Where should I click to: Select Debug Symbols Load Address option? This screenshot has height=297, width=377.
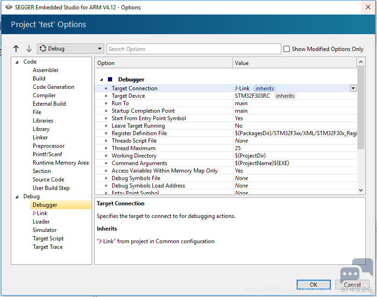click(x=226, y=185)
